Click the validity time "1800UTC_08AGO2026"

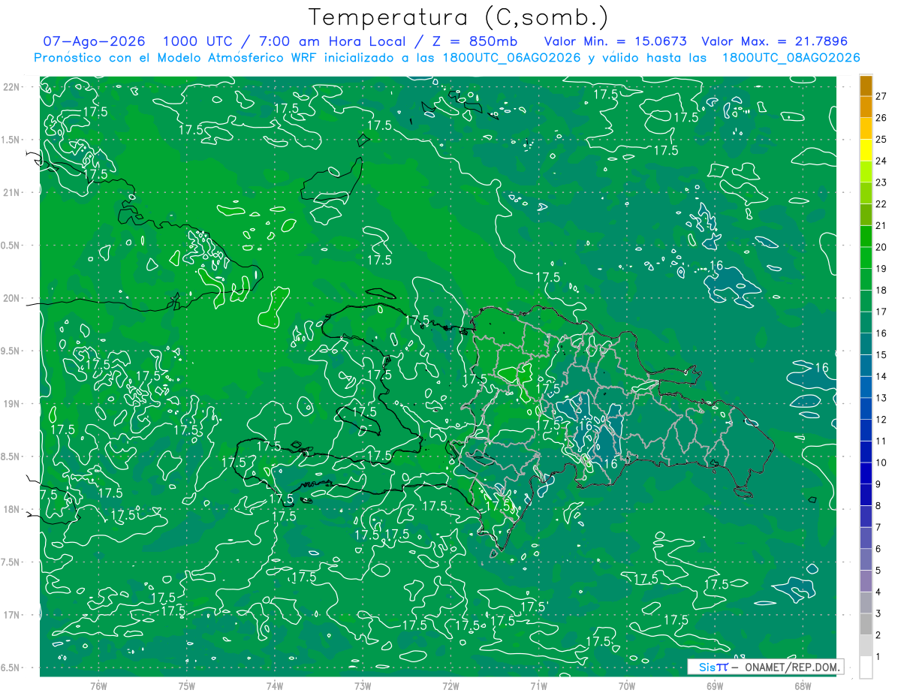point(791,58)
